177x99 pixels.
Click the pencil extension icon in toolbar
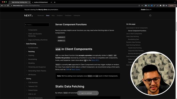pyautogui.click(x=155, y=5)
